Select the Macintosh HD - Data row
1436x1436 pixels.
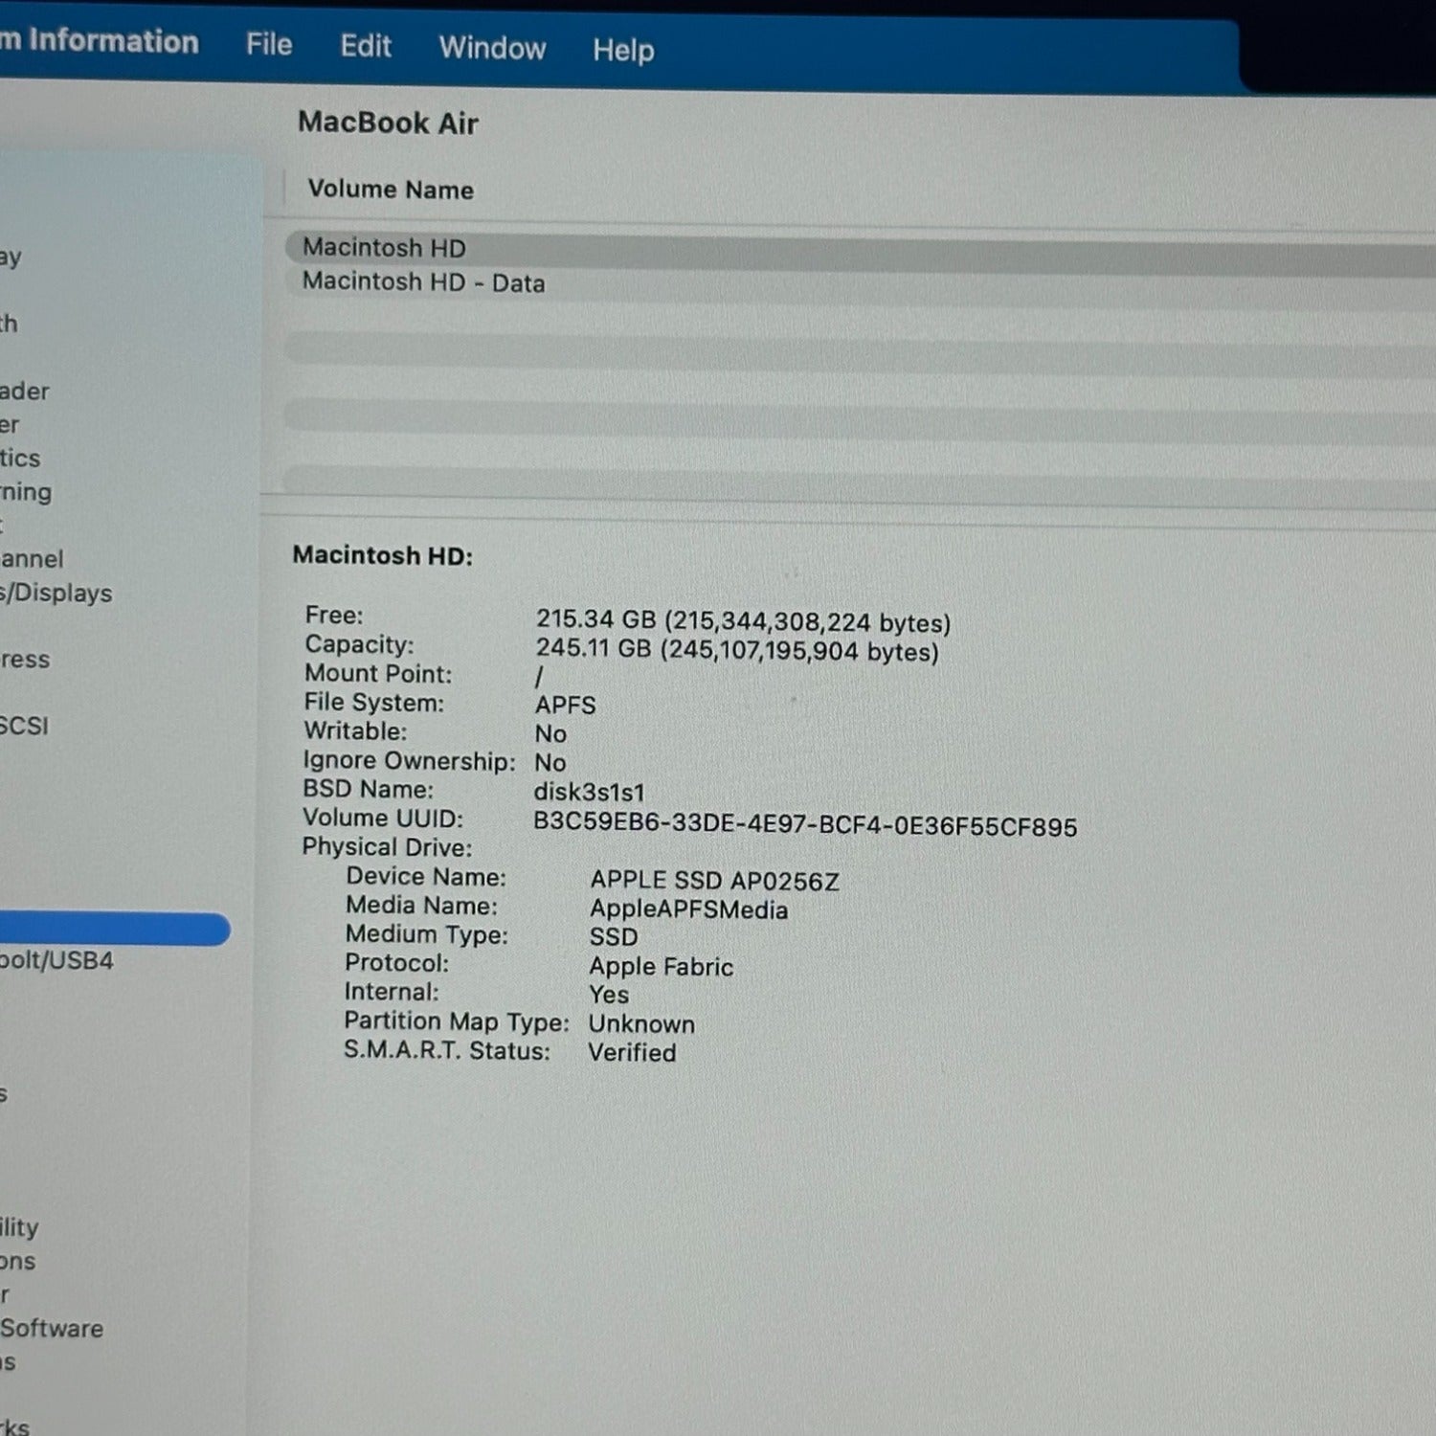pos(423,282)
